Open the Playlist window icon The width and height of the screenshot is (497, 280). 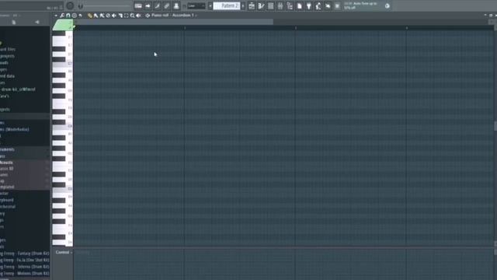[252, 5]
